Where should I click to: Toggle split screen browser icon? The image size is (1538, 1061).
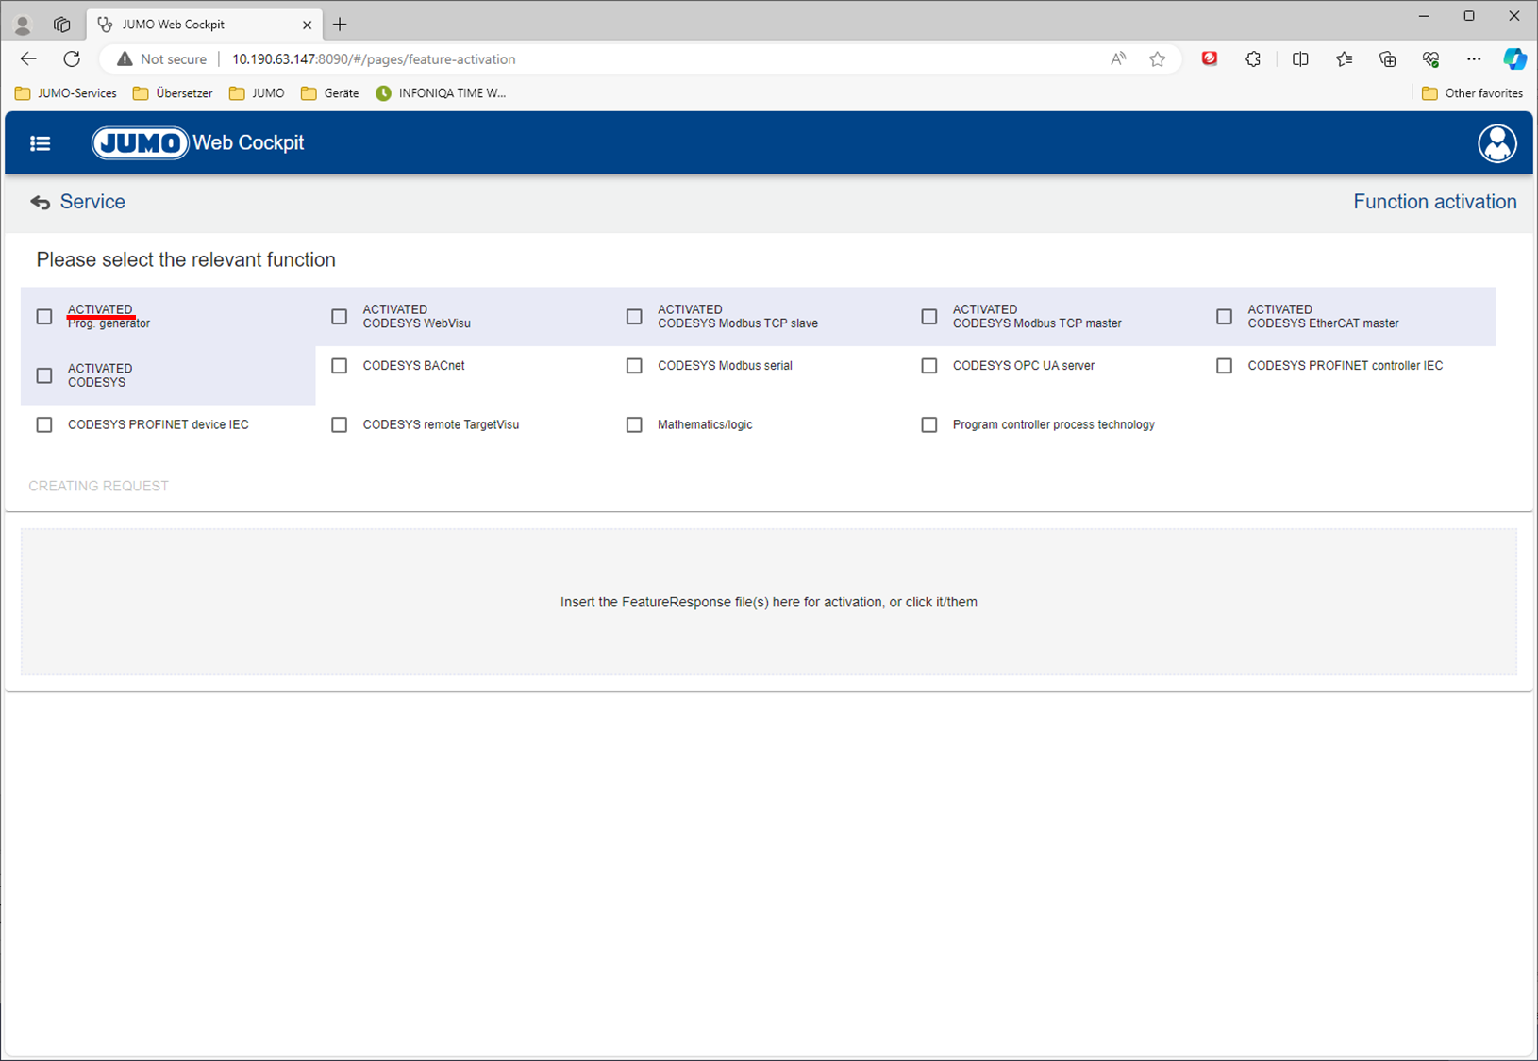pos(1299,59)
